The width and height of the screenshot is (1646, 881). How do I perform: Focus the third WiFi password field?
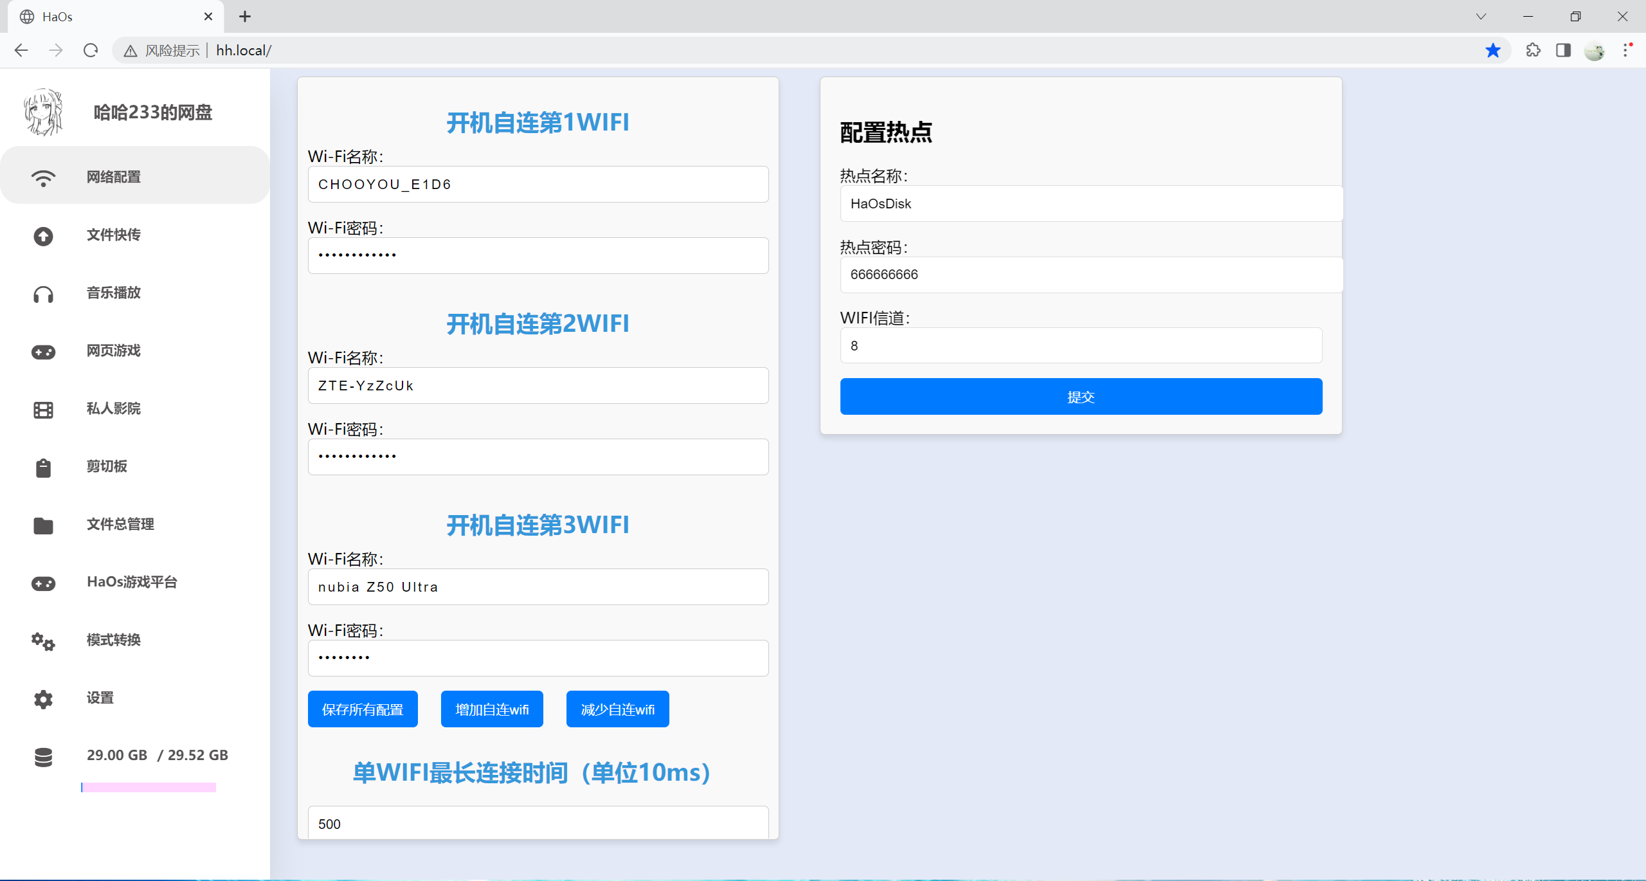point(538,658)
